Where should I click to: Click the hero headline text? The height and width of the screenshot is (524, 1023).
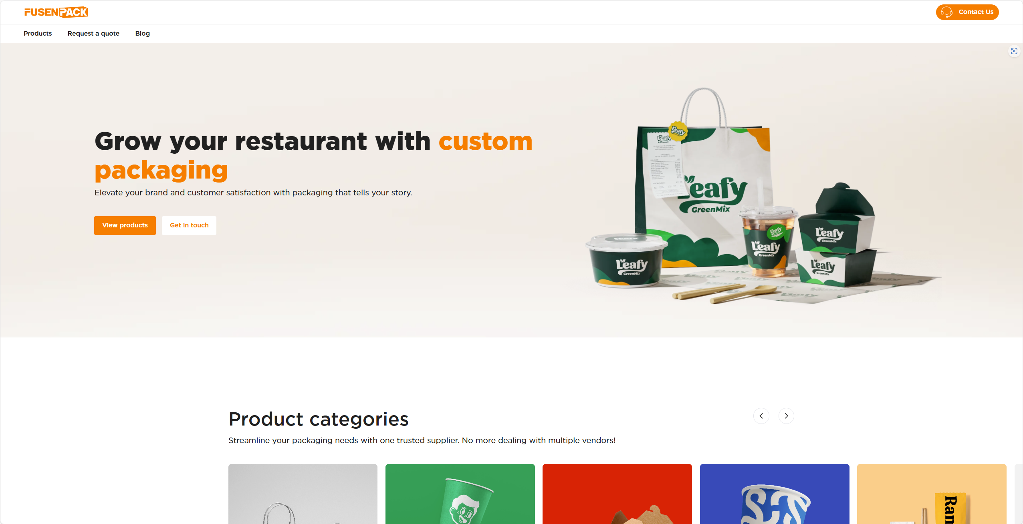pyautogui.click(x=313, y=155)
